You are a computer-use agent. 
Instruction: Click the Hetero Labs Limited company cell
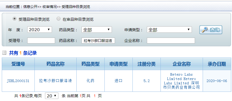182,81
